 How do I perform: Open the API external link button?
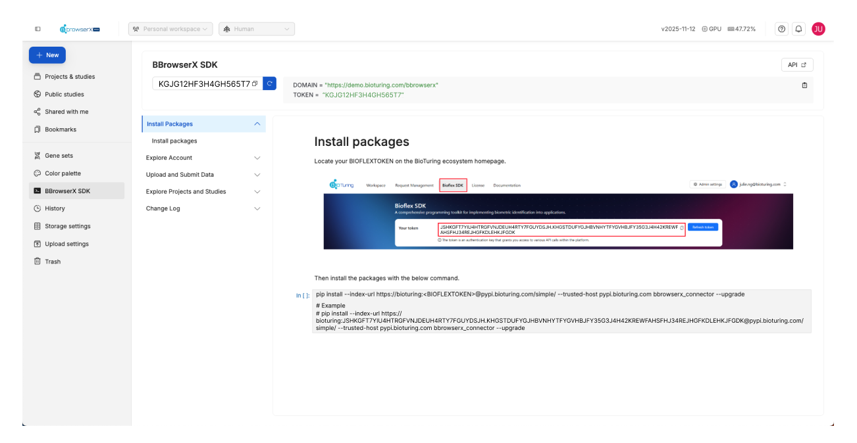coord(797,65)
